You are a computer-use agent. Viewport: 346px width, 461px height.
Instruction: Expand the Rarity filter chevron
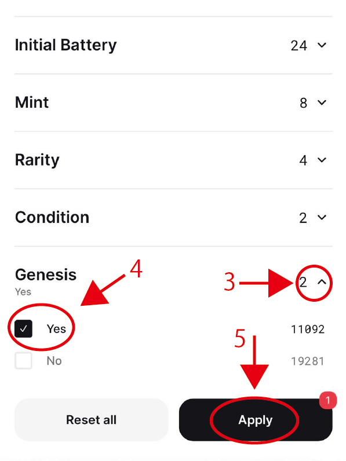322,160
